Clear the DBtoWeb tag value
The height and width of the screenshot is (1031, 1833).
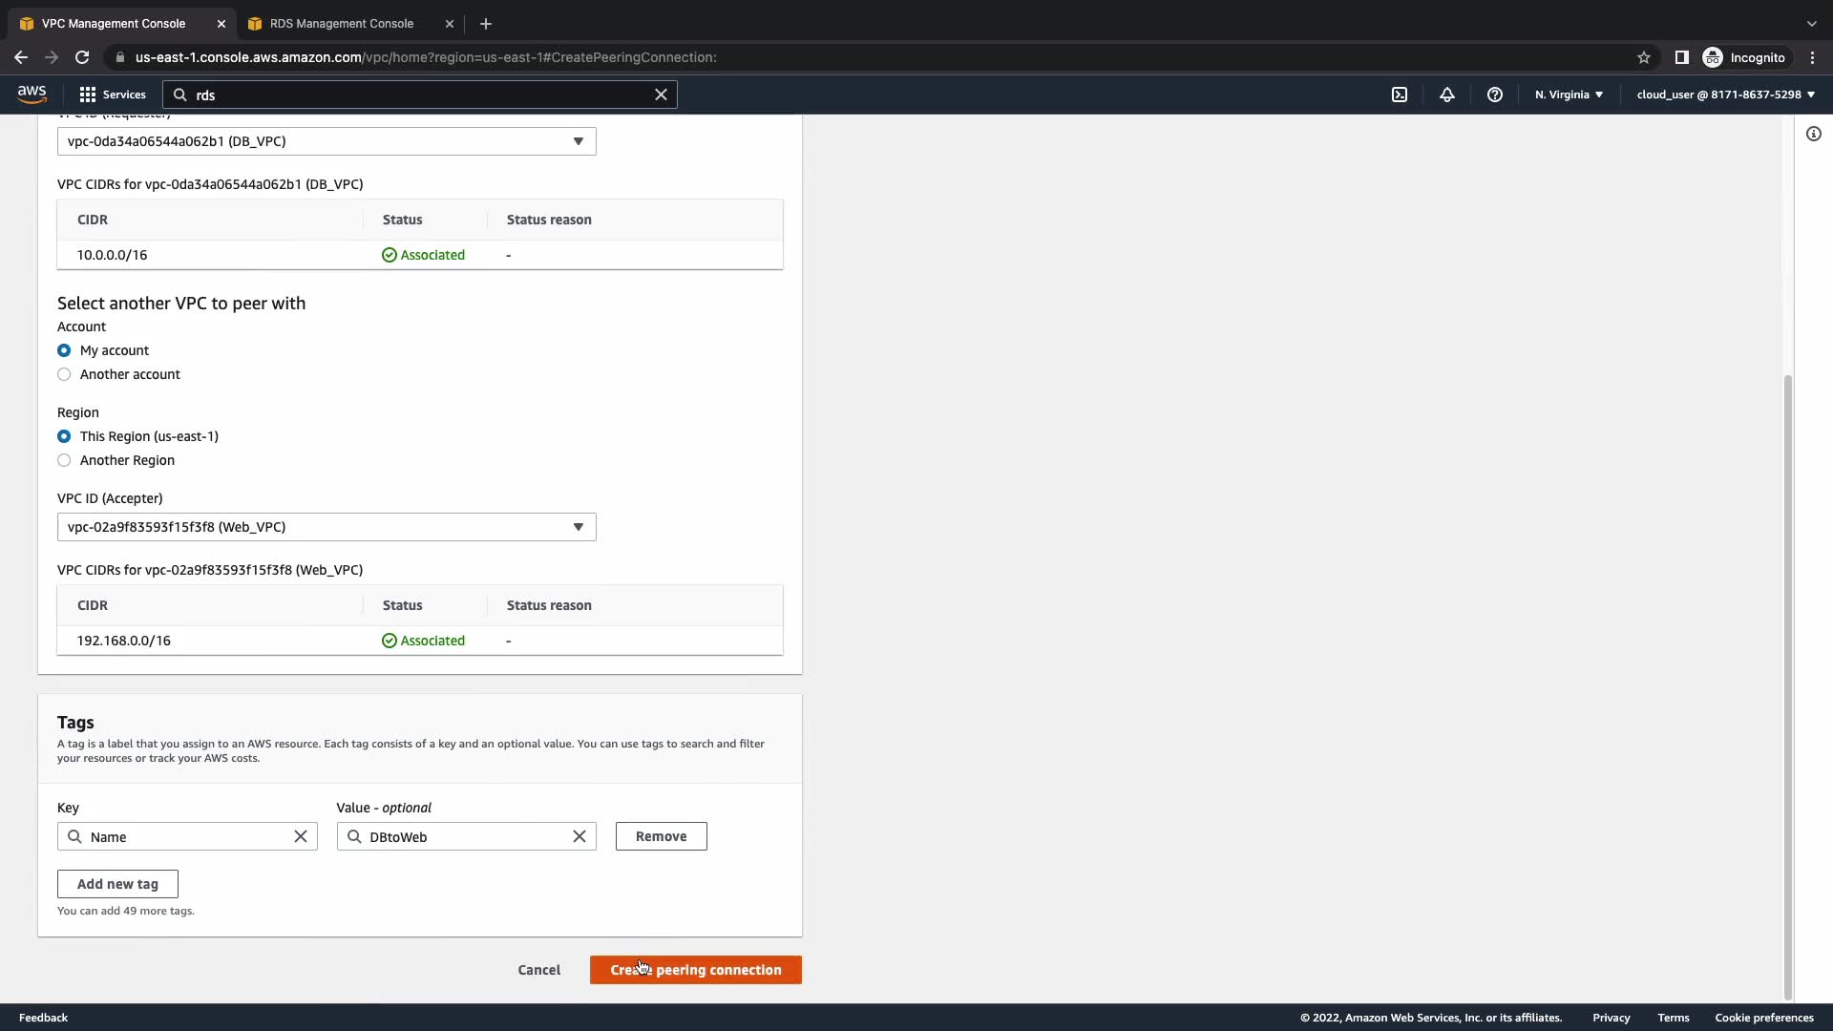pos(579,836)
